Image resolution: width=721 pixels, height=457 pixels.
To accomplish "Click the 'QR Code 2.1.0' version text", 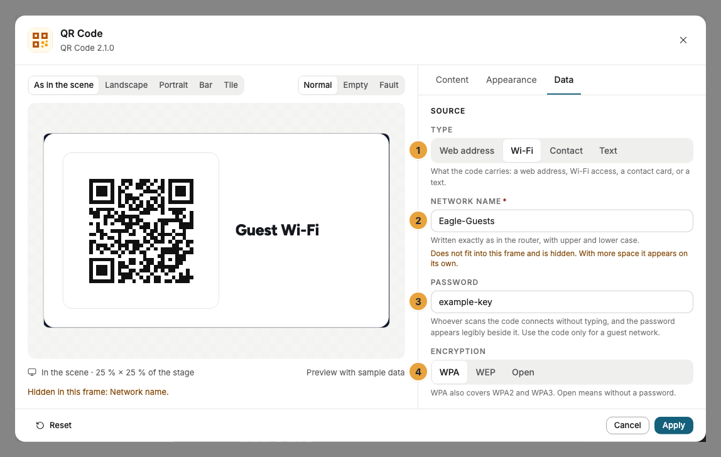I will coord(87,48).
